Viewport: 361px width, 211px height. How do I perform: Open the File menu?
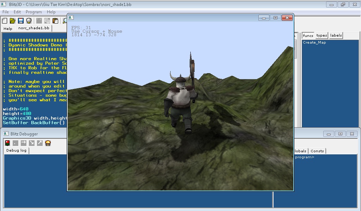(6, 12)
